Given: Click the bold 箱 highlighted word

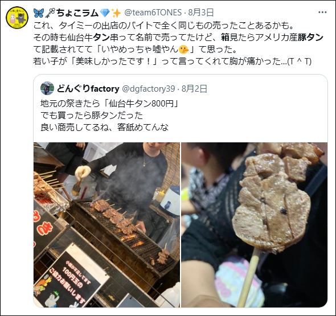Looking at the screenshot, I should pos(225,37).
